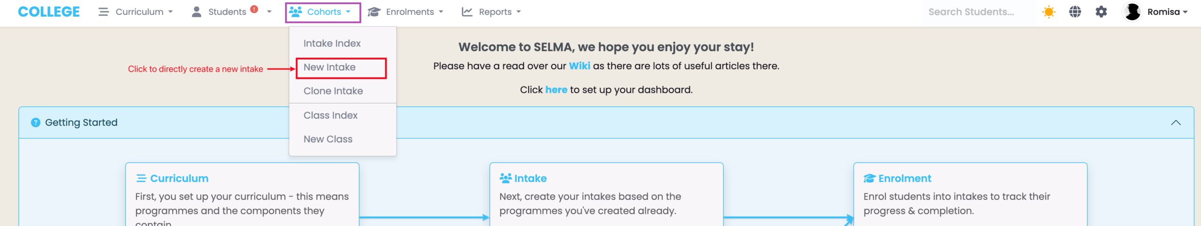Click the COLLEGE logo

coord(49,12)
